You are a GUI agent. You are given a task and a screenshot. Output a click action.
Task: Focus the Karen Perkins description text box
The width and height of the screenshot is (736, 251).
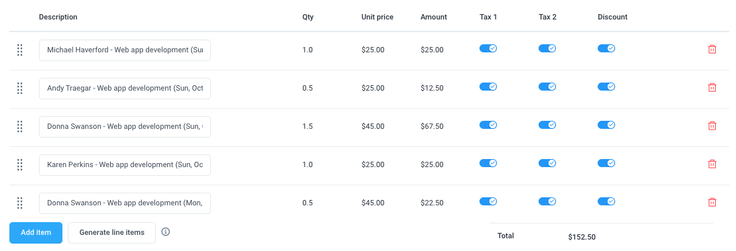(125, 164)
